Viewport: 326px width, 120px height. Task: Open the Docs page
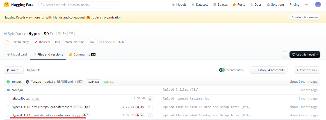click(x=256, y=4)
